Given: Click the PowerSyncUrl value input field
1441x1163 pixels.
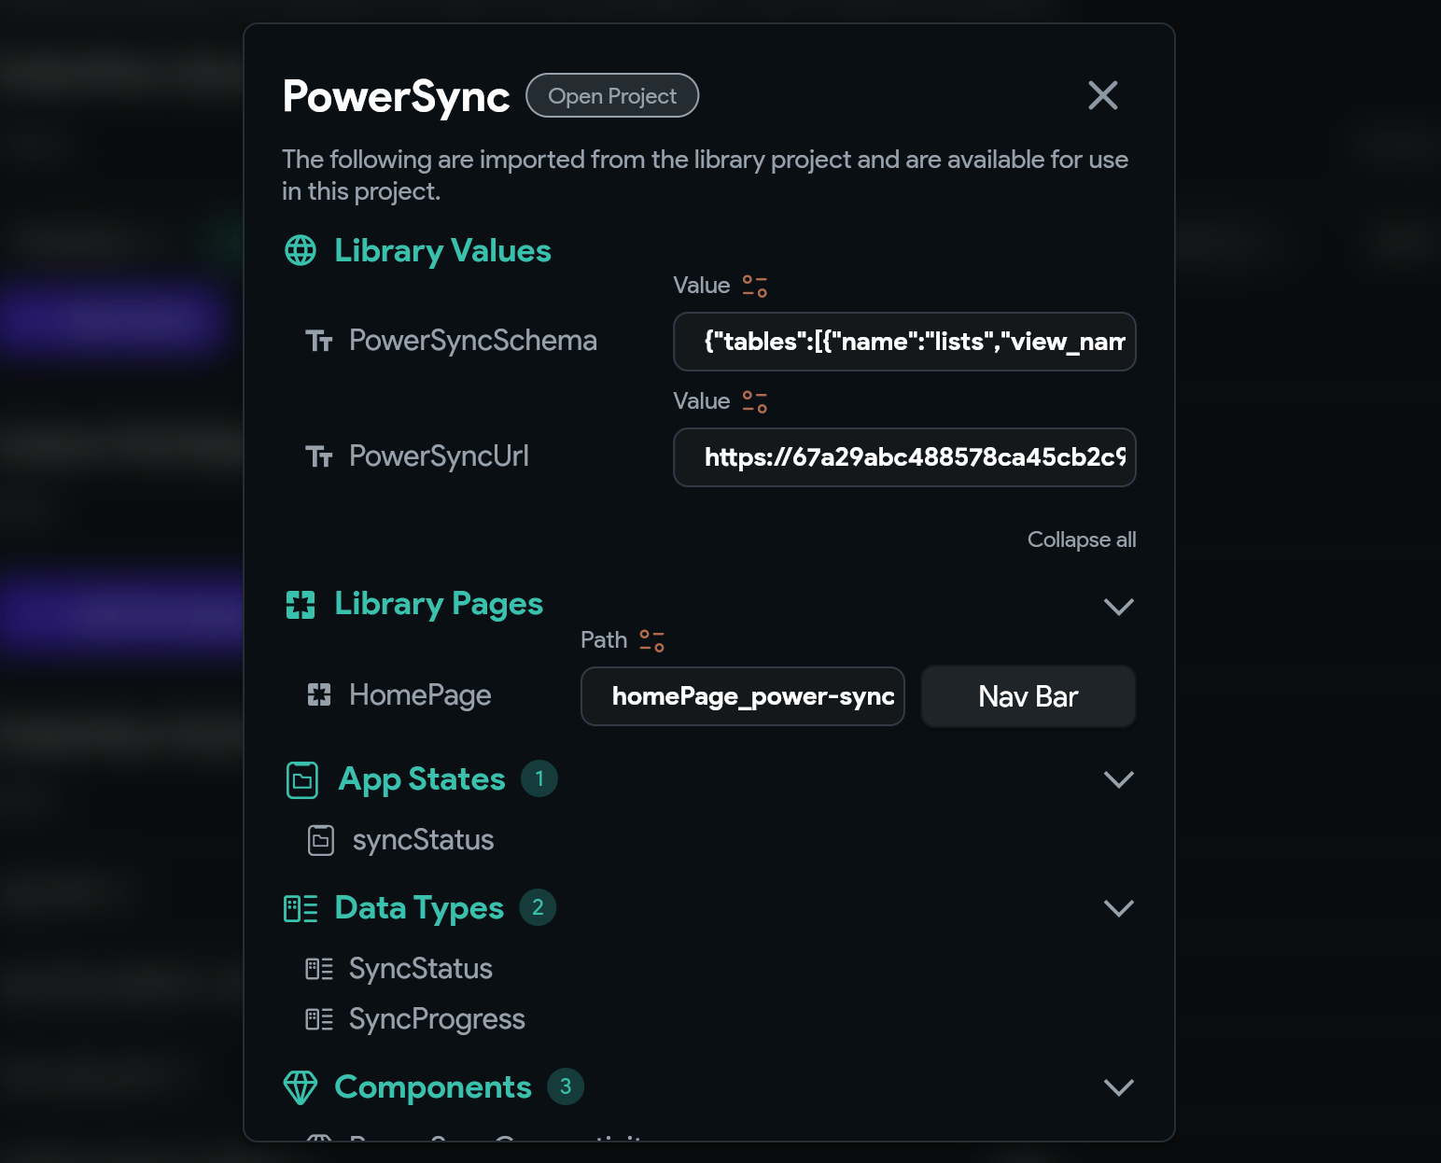Looking at the screenshot, I should [904, 457].
